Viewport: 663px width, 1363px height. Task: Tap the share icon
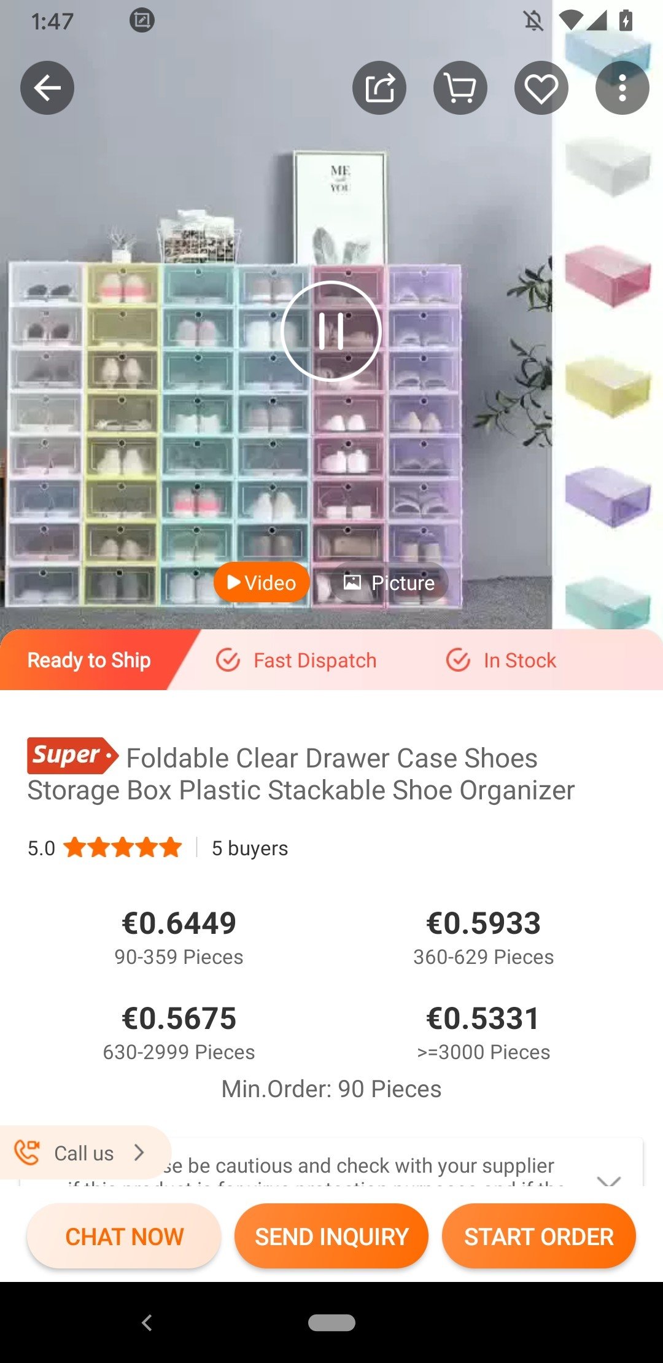[x=379, y=88]
